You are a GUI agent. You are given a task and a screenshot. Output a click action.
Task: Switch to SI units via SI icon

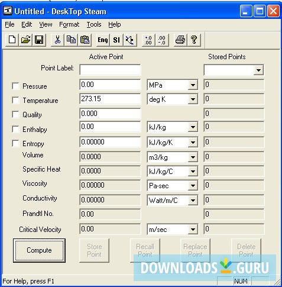(116, 40)
